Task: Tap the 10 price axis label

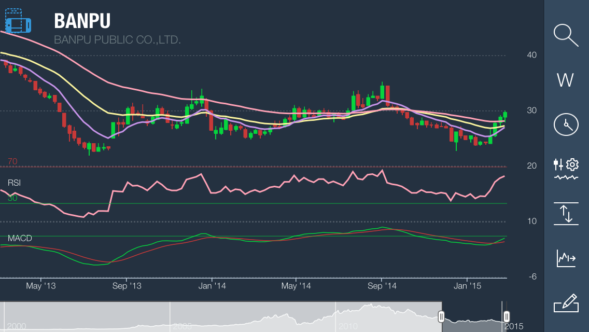Action: 531,221
